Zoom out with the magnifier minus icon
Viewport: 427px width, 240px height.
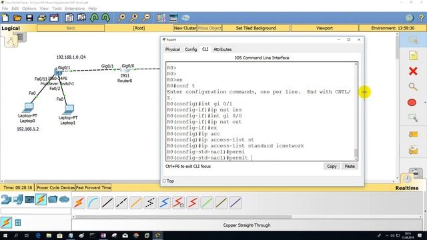point(146,18)
